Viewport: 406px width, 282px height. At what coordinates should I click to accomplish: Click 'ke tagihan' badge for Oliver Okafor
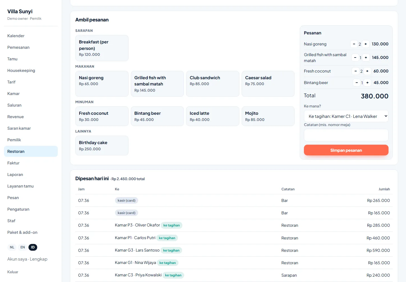click(x=171, y=225)
